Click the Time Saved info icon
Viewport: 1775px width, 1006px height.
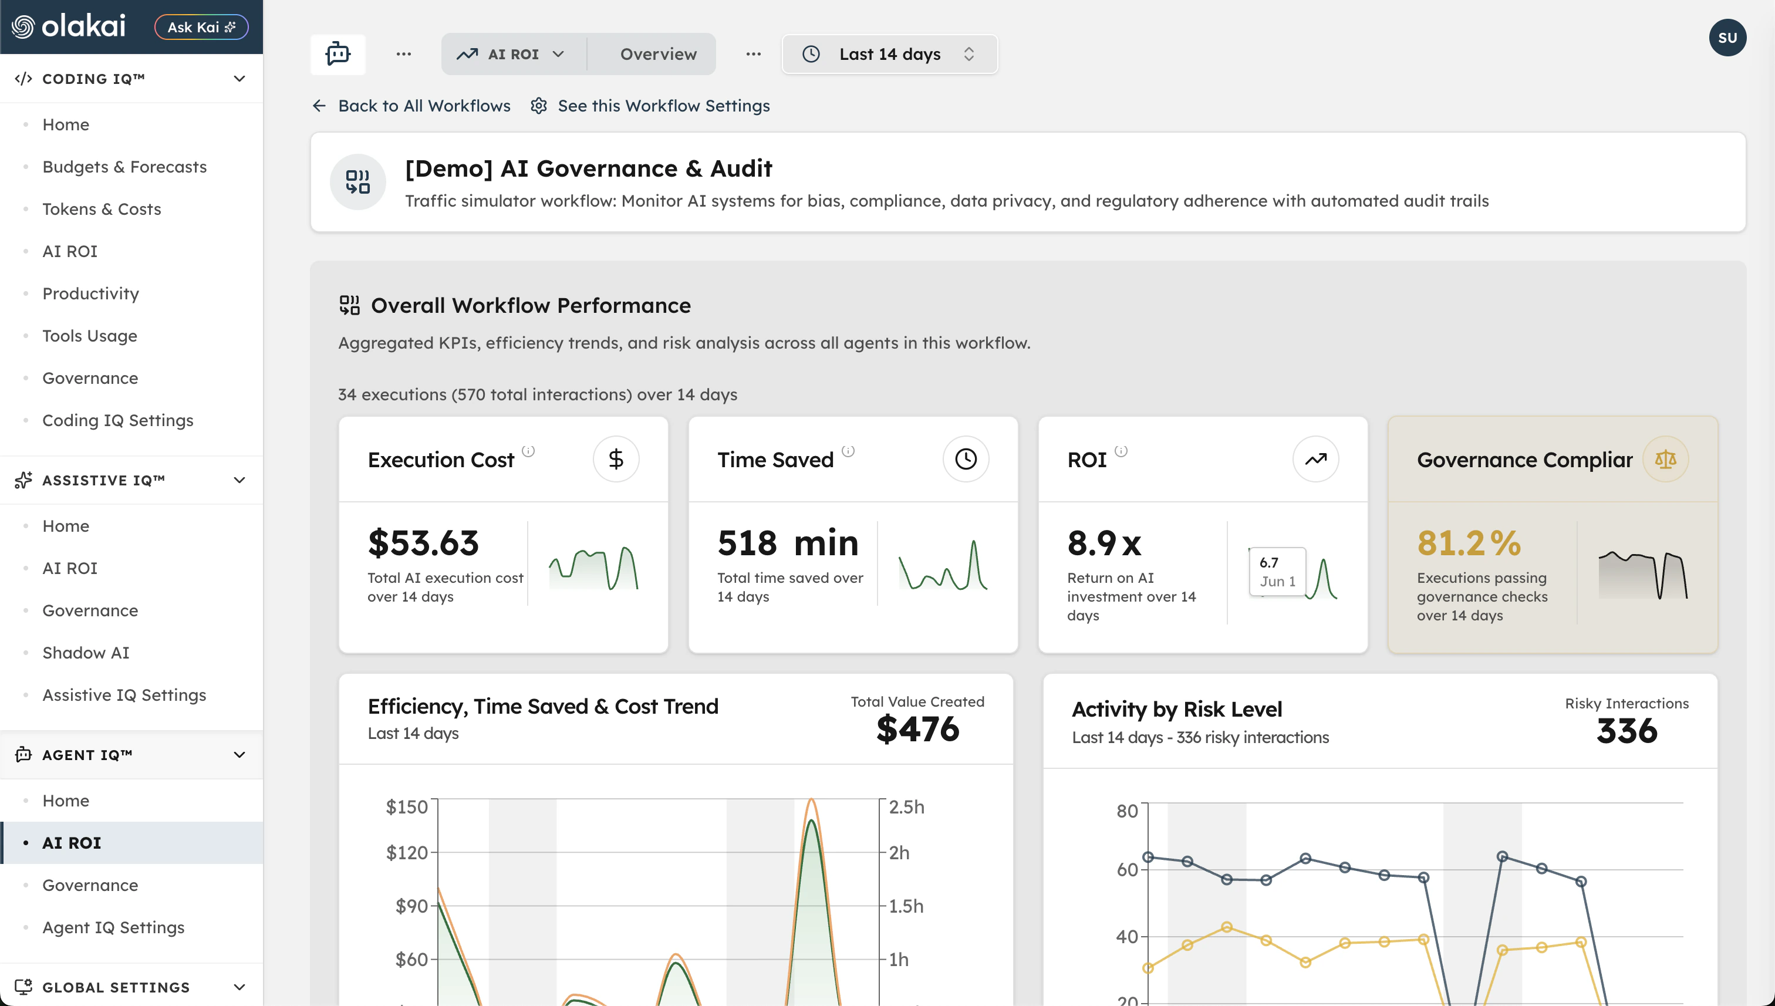(x=848, y=451)
